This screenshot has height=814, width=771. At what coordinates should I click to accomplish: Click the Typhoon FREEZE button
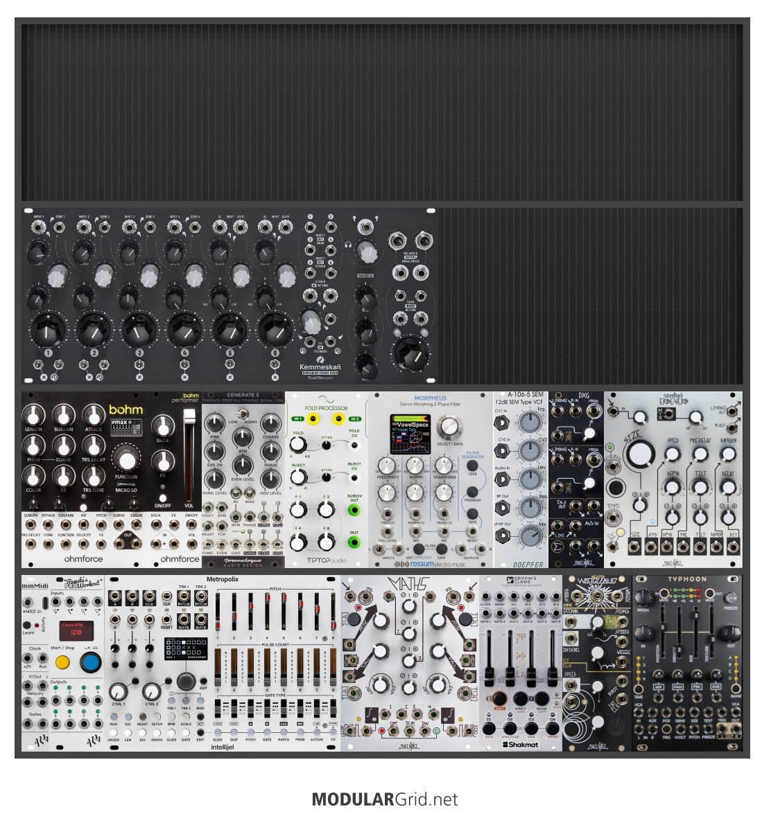point(731,598)
